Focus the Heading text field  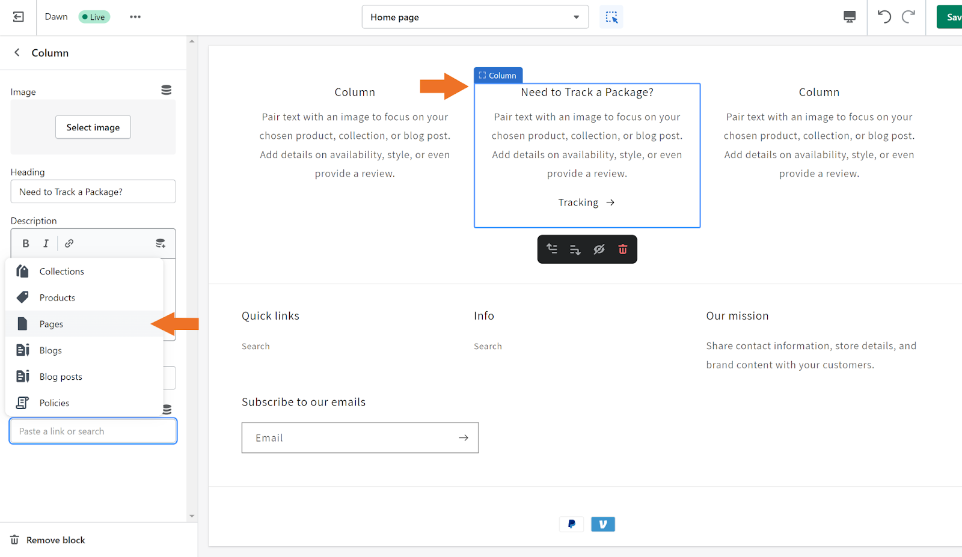(93, 192)
